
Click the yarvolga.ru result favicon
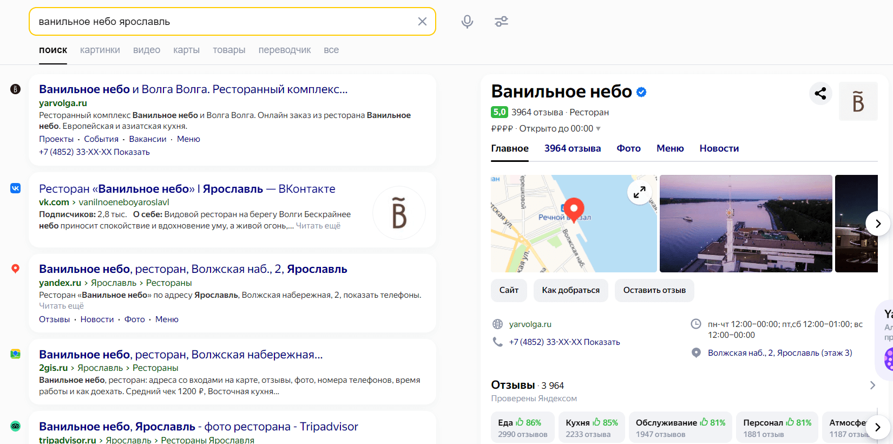coord(15,89)
